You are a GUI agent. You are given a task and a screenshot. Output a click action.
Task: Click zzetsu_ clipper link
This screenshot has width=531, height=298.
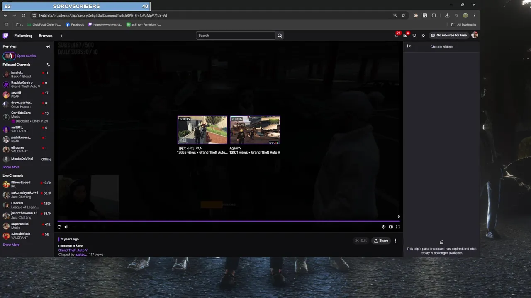(81, 255)
